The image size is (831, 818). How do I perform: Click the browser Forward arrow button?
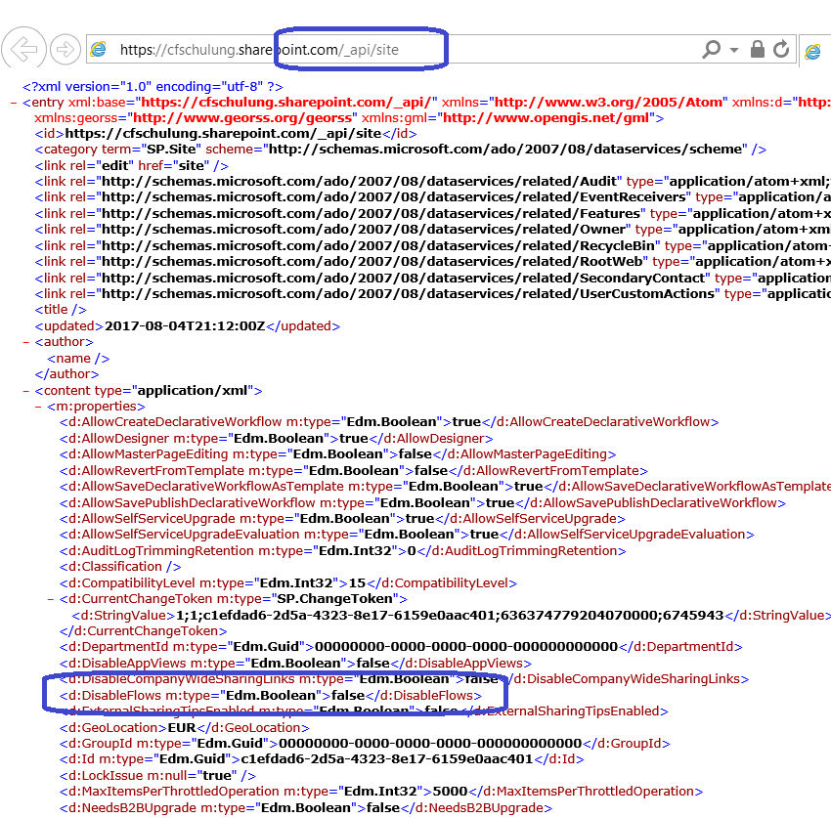(x=66, y=49)
